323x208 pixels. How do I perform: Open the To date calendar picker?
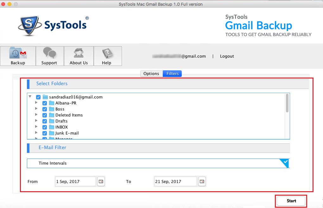click(x=202, y=181)
